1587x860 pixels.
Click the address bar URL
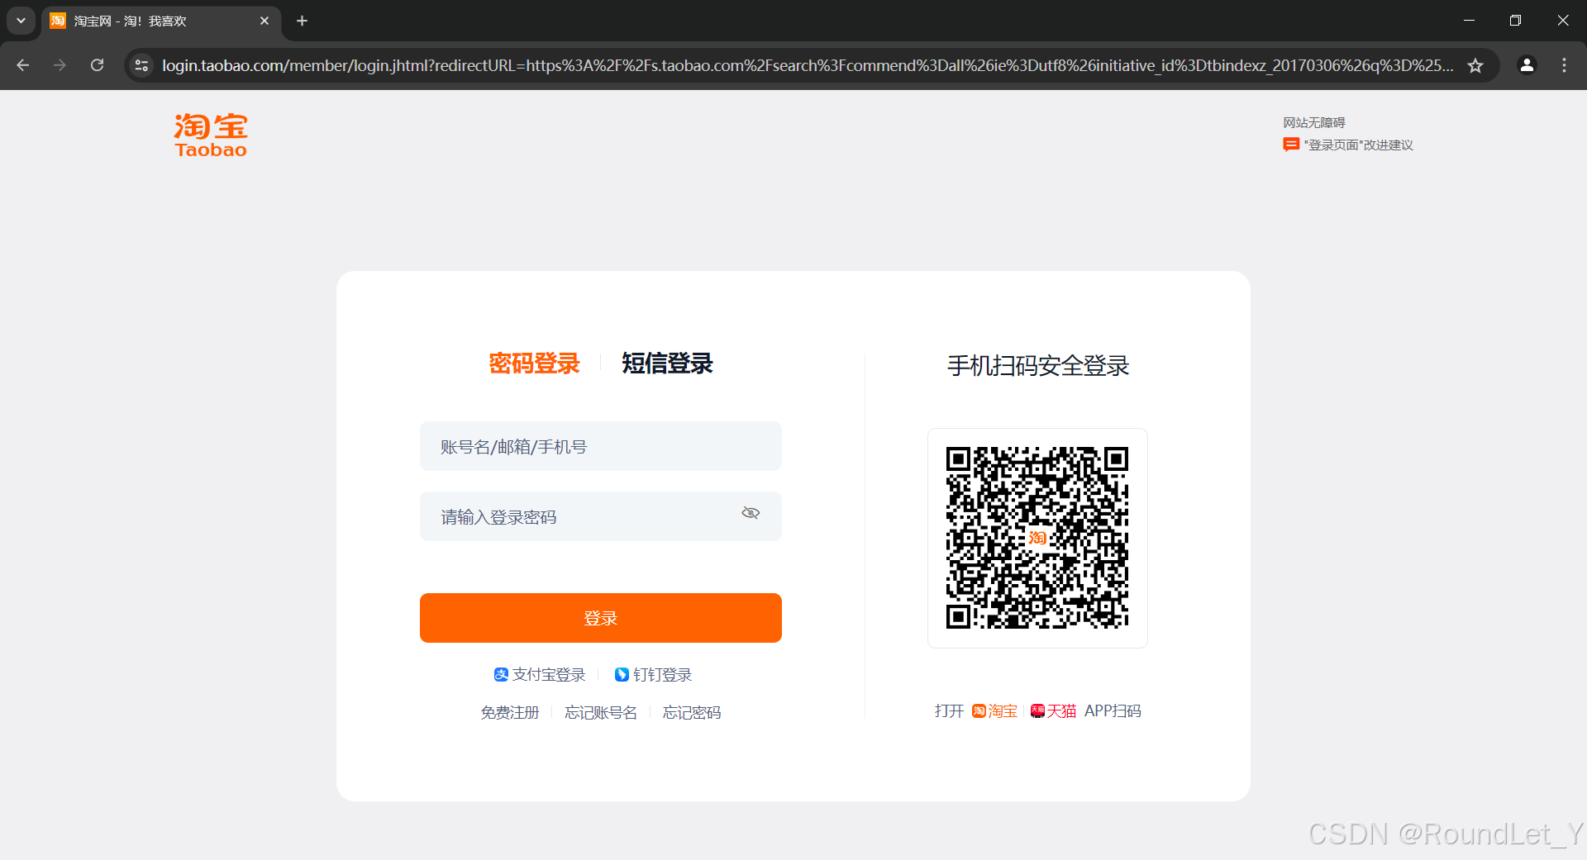tap(807, 65)
